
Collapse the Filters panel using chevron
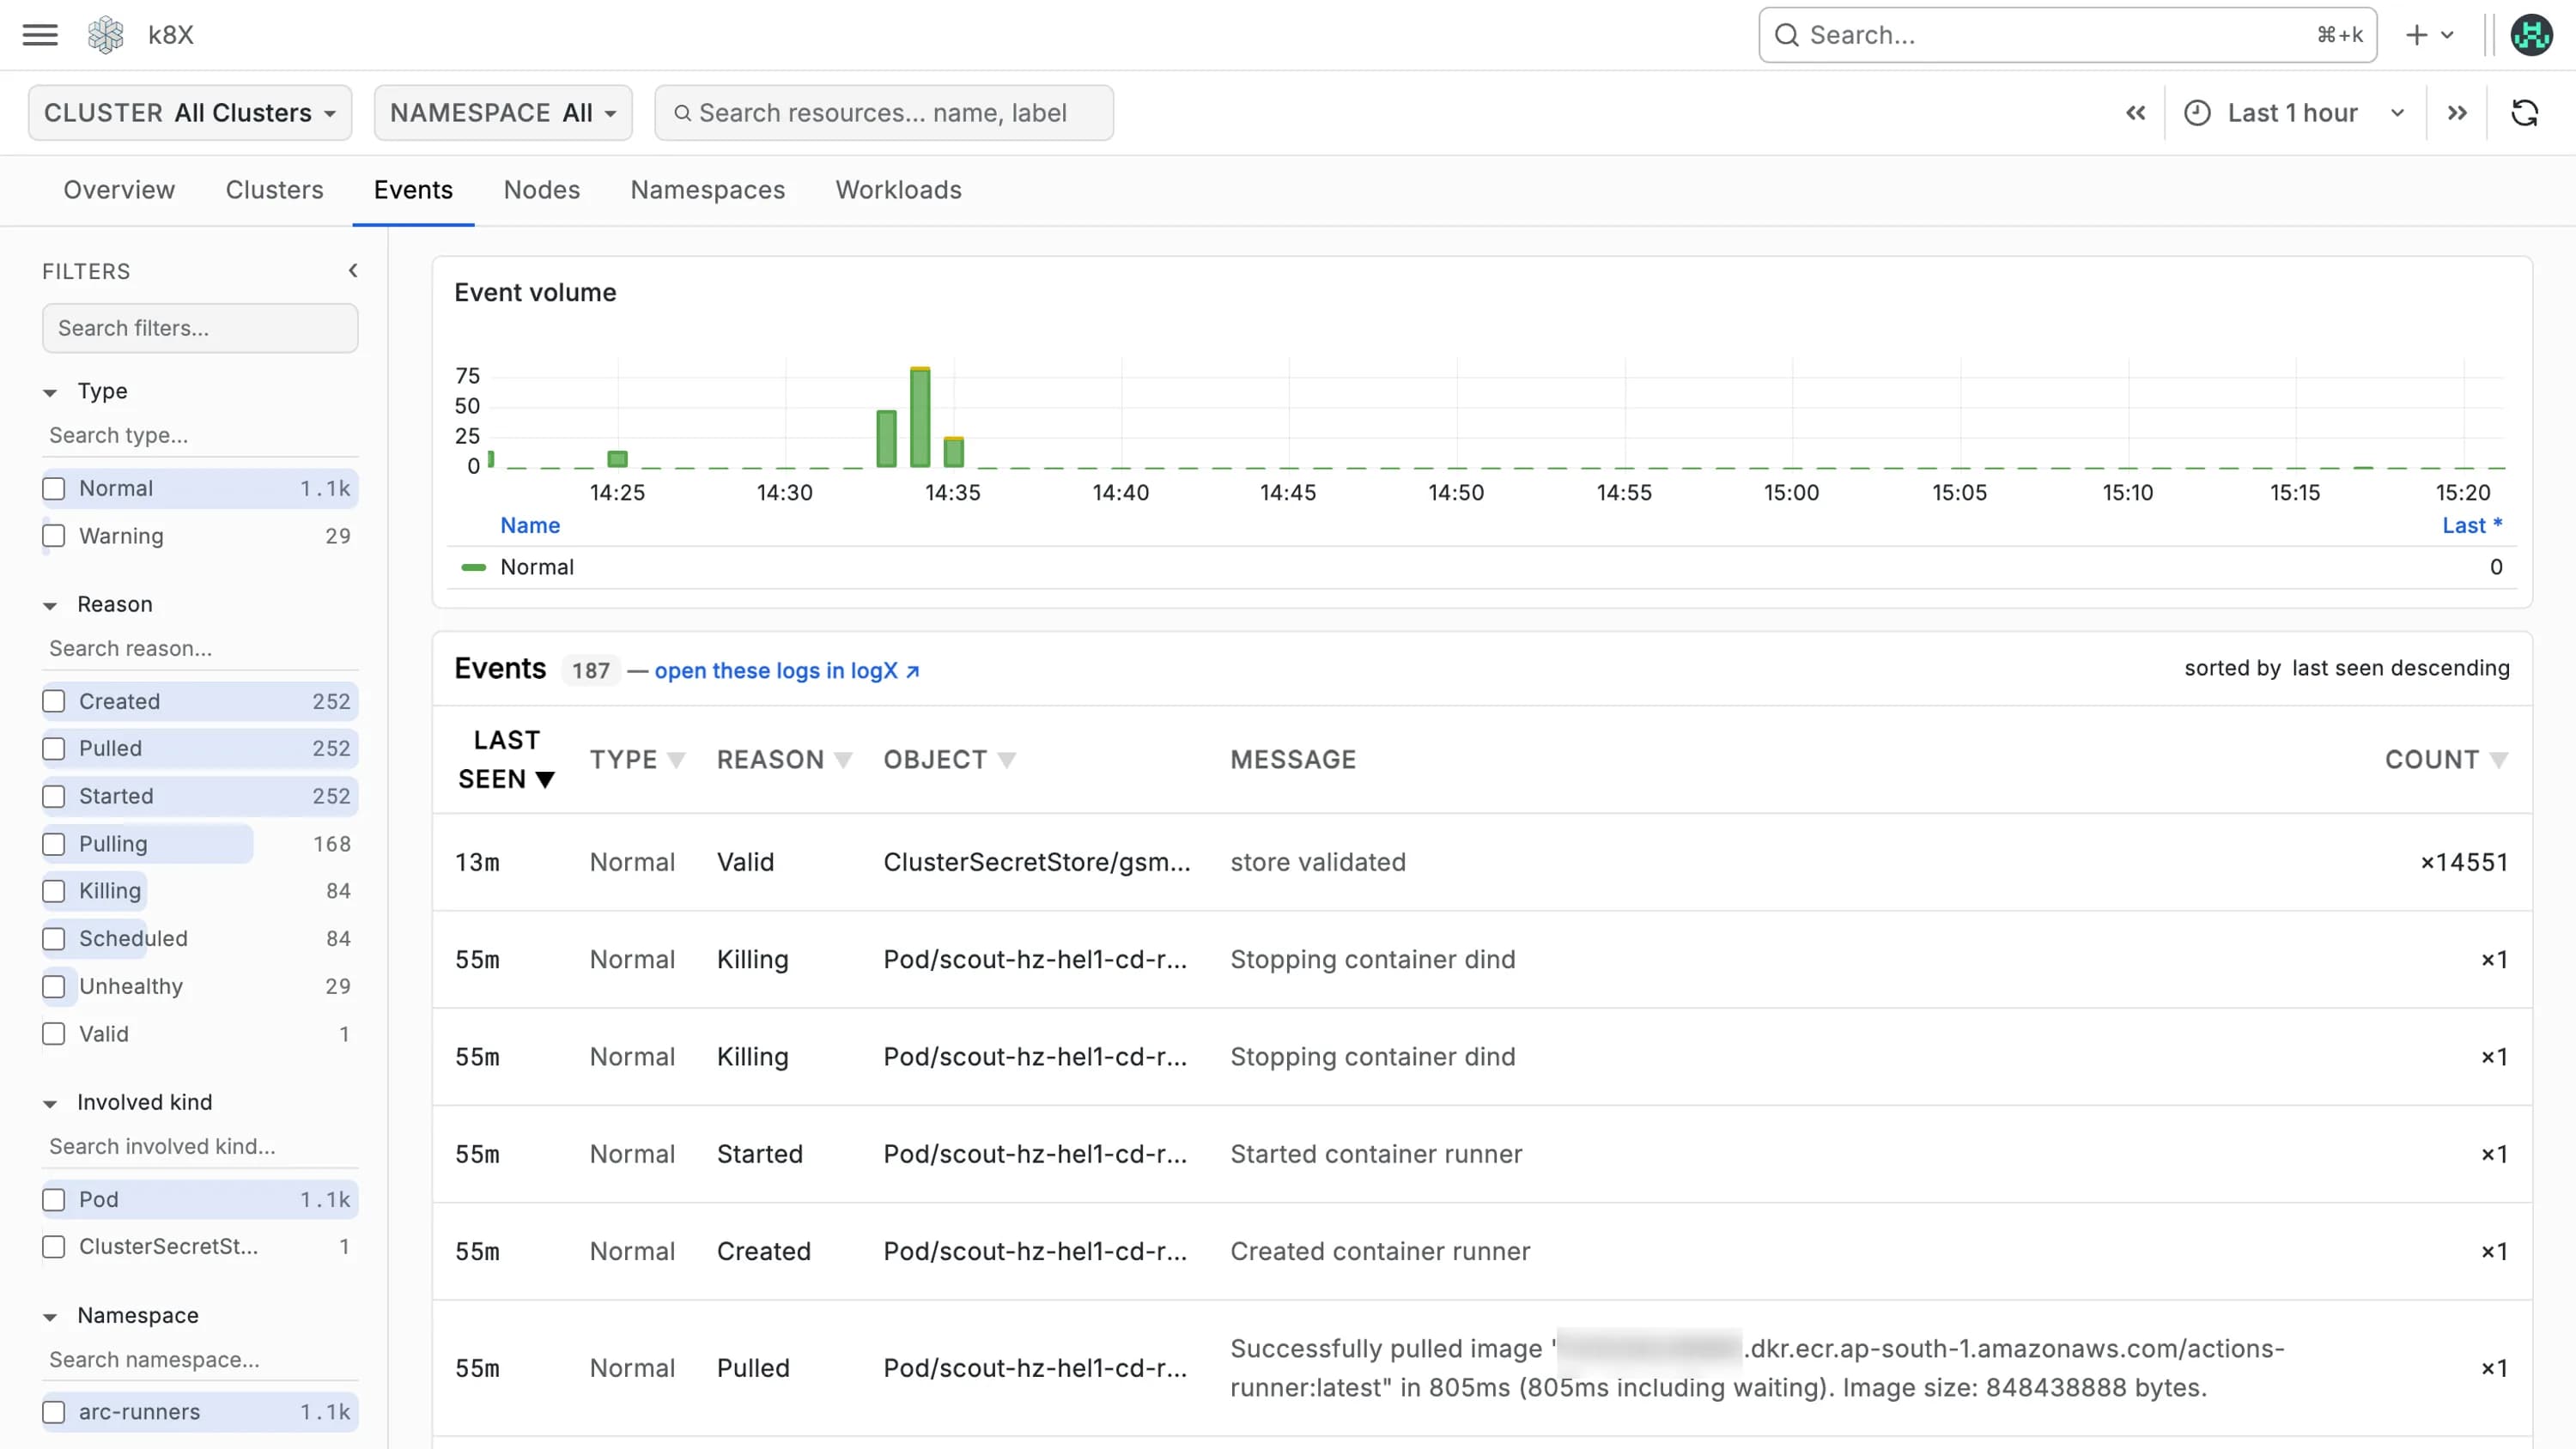pos(352,271)
